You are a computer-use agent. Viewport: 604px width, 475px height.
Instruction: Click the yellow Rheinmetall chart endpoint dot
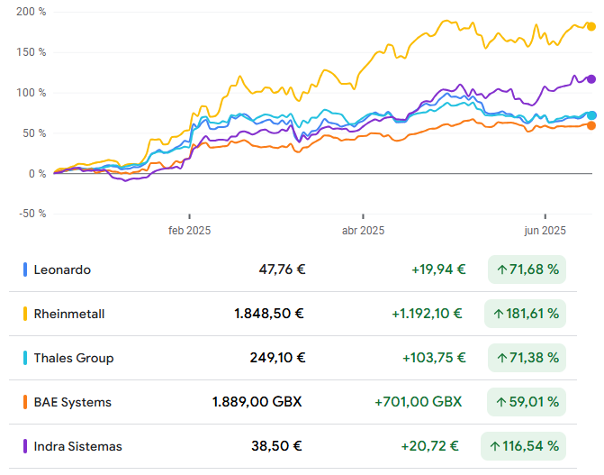point(591,27)
